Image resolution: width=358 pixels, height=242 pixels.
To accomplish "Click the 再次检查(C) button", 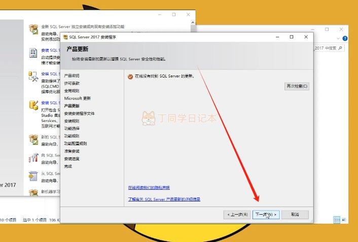I will [297, 86].
